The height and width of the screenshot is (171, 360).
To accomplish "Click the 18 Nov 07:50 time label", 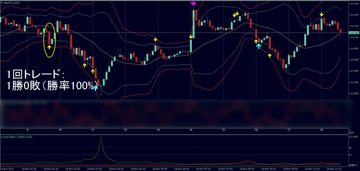I will pos(225,169).
